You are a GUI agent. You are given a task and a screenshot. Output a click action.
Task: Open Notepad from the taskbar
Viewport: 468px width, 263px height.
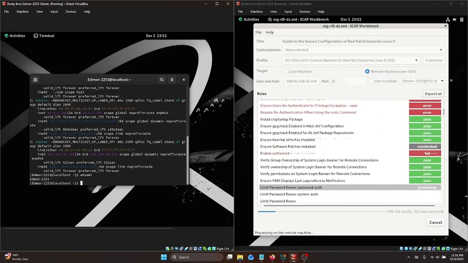[x=261, y=257]
